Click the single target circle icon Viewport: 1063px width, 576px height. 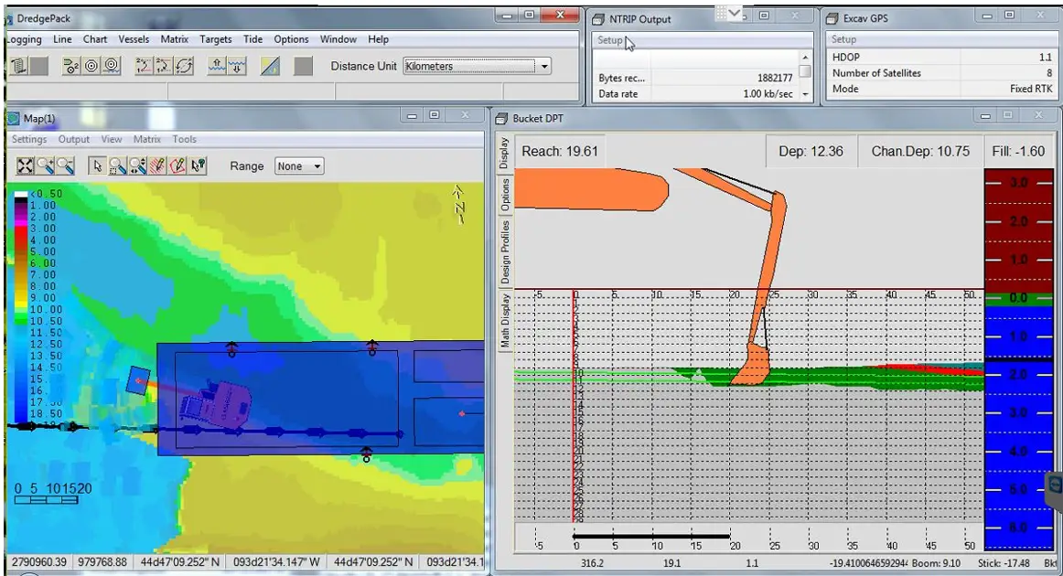point(91,66)
